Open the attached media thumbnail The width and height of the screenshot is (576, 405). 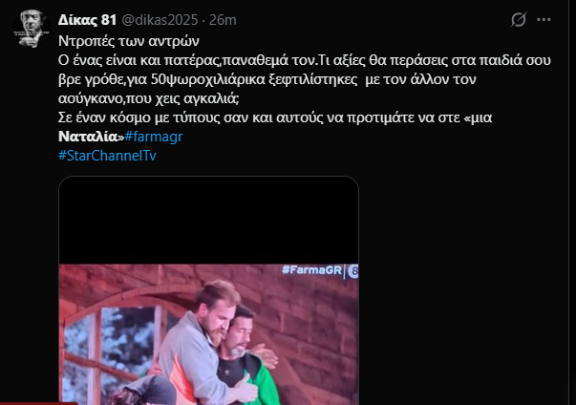pyautogui.click(x=208, y=290)
